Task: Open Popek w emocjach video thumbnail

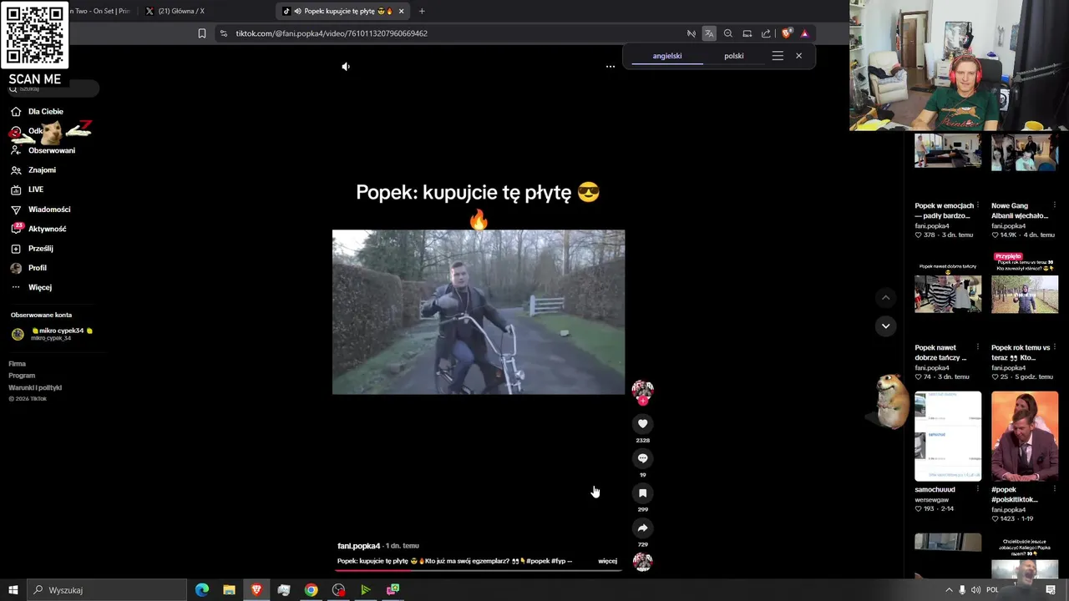Action: point(948,153)
